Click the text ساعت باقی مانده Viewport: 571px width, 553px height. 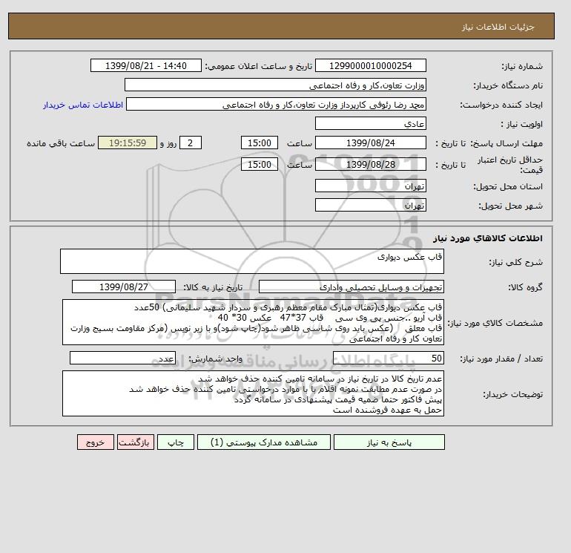(x=61, y=143)
